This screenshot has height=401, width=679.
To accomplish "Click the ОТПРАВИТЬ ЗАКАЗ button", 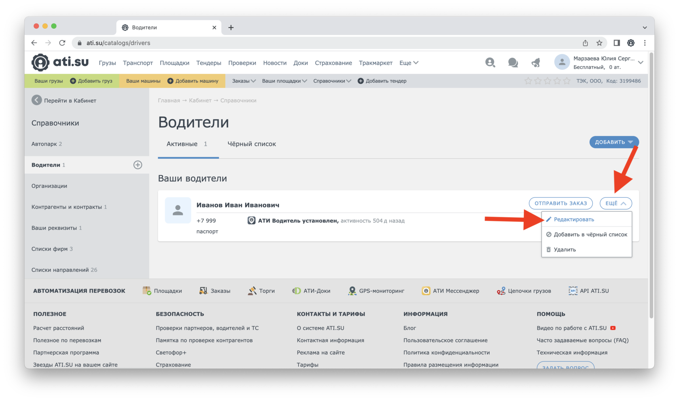I will coord(561,203).
